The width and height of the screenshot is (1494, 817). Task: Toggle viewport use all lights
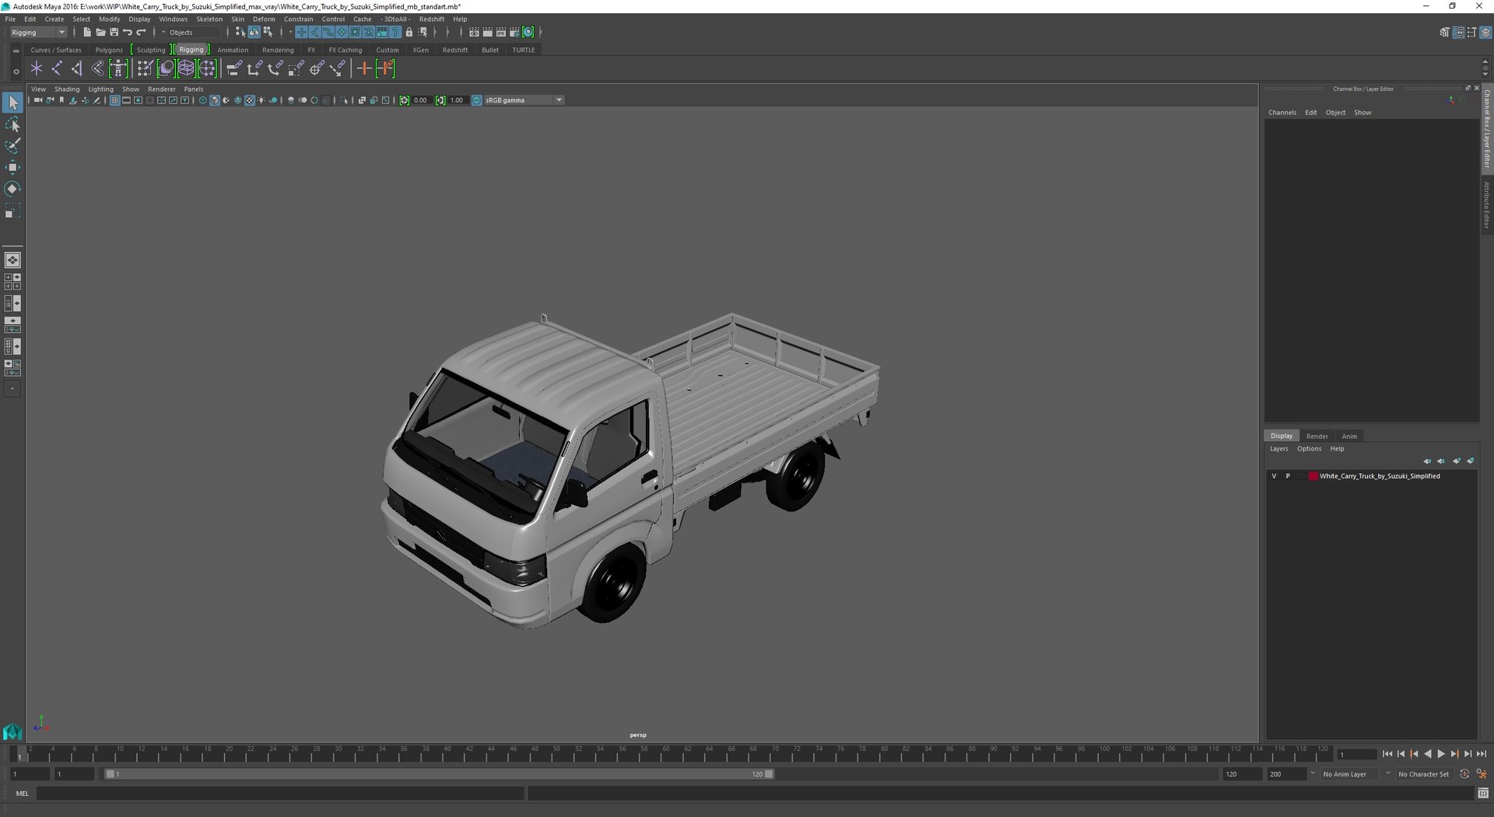click(261, 100)
